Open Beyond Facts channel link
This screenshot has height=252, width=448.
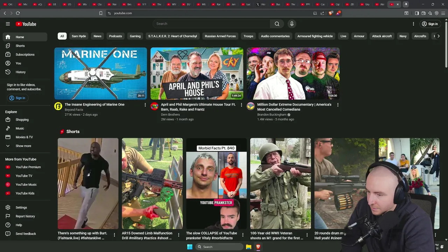[74, 110]
